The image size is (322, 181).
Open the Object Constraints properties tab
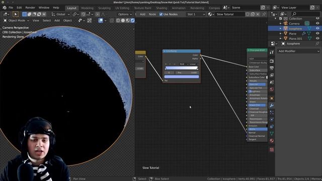tap(272, 126)
